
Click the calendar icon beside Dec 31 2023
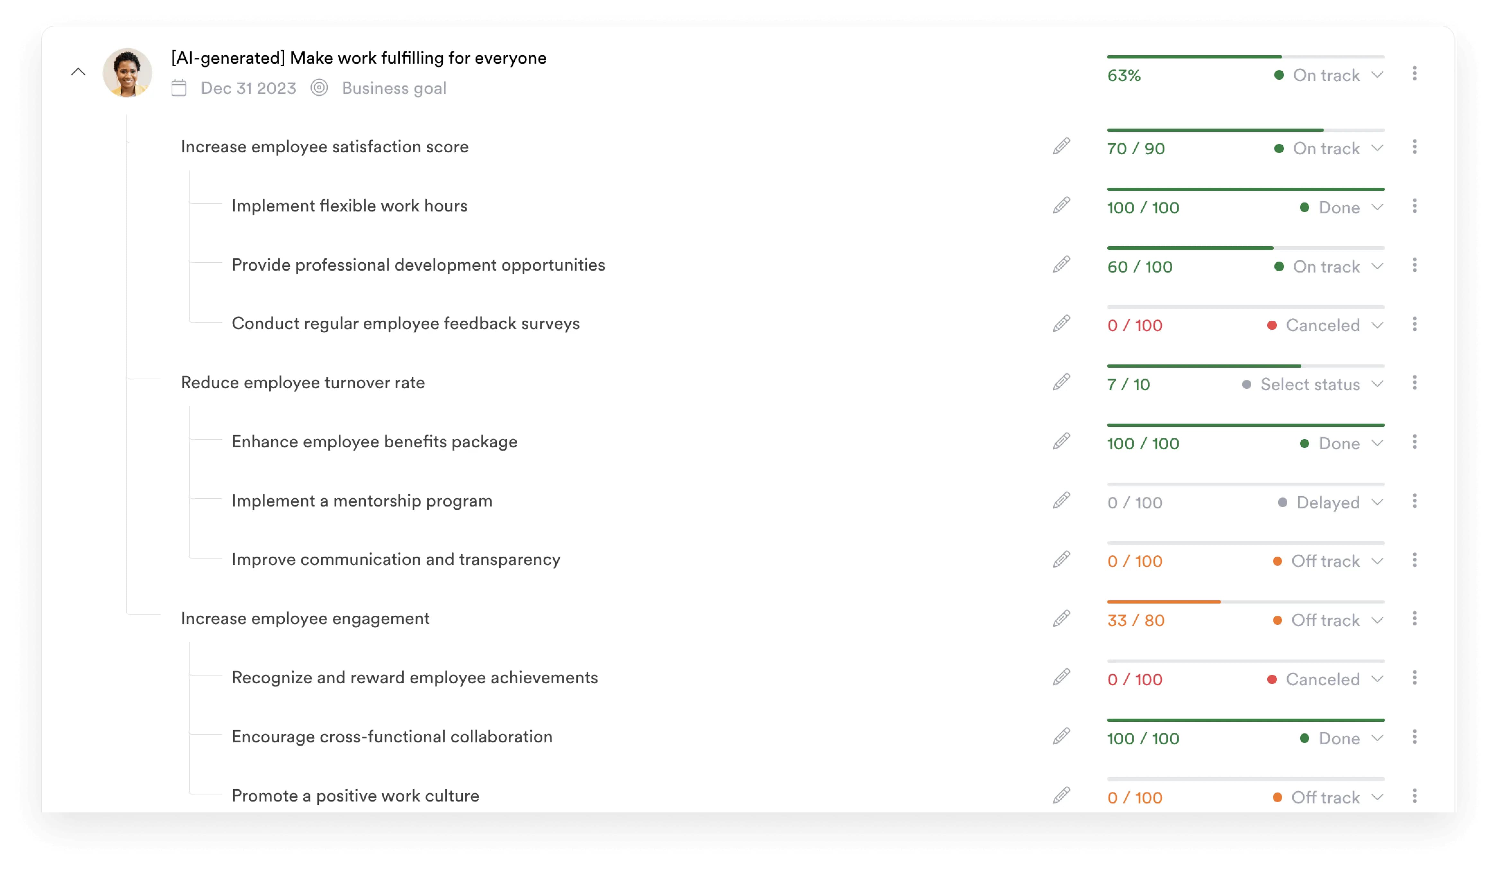click(x=178, y=87)
